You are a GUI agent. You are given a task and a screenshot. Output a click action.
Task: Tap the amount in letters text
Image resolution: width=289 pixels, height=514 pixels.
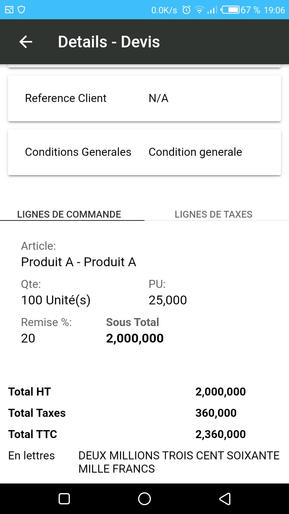[179, 462]
